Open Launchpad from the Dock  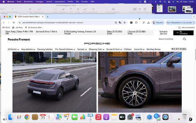click(19, 117)
